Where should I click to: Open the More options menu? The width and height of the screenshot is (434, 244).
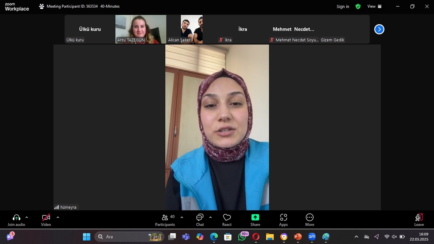[x=309, y=219]
